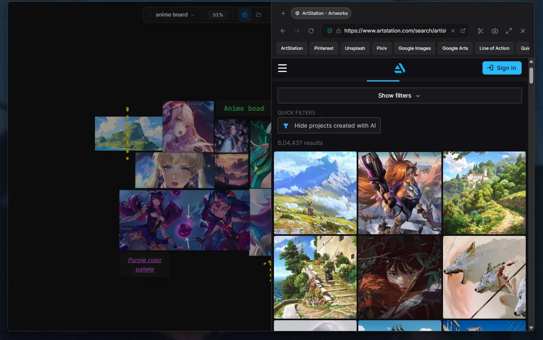Capture page with the camera icon
Image resolution: width=543 pixels, height=340 pixels.
[x=495, y=31]
